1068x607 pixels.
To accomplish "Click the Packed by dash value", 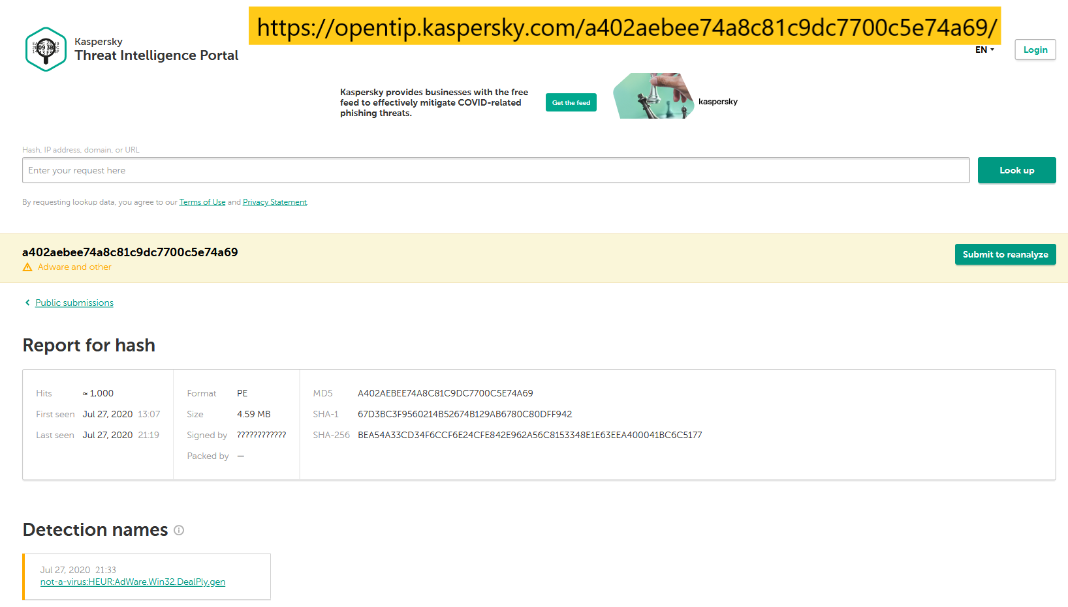I will click(x=241, y=456).
